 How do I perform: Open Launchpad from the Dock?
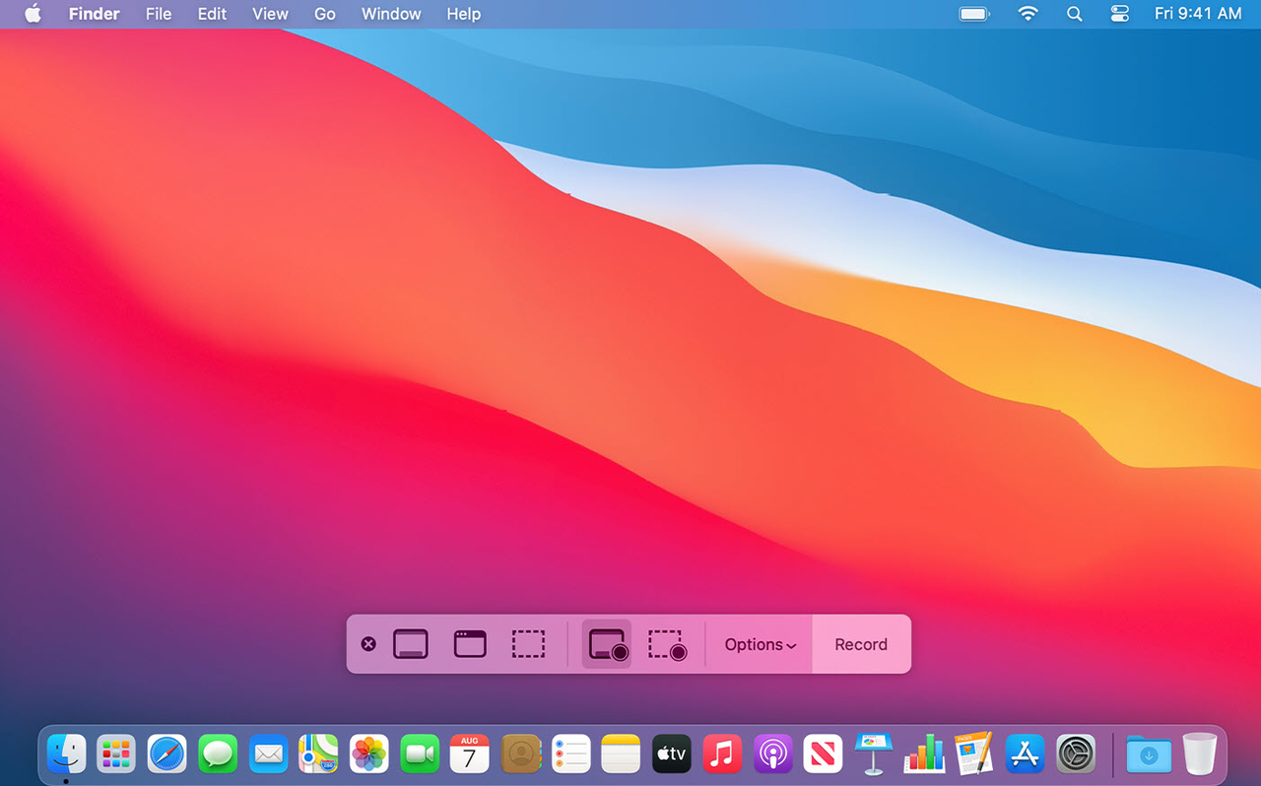(x=115, y=753)
